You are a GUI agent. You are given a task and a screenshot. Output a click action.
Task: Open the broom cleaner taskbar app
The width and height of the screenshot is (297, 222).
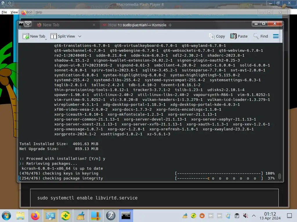pos(81,216)
